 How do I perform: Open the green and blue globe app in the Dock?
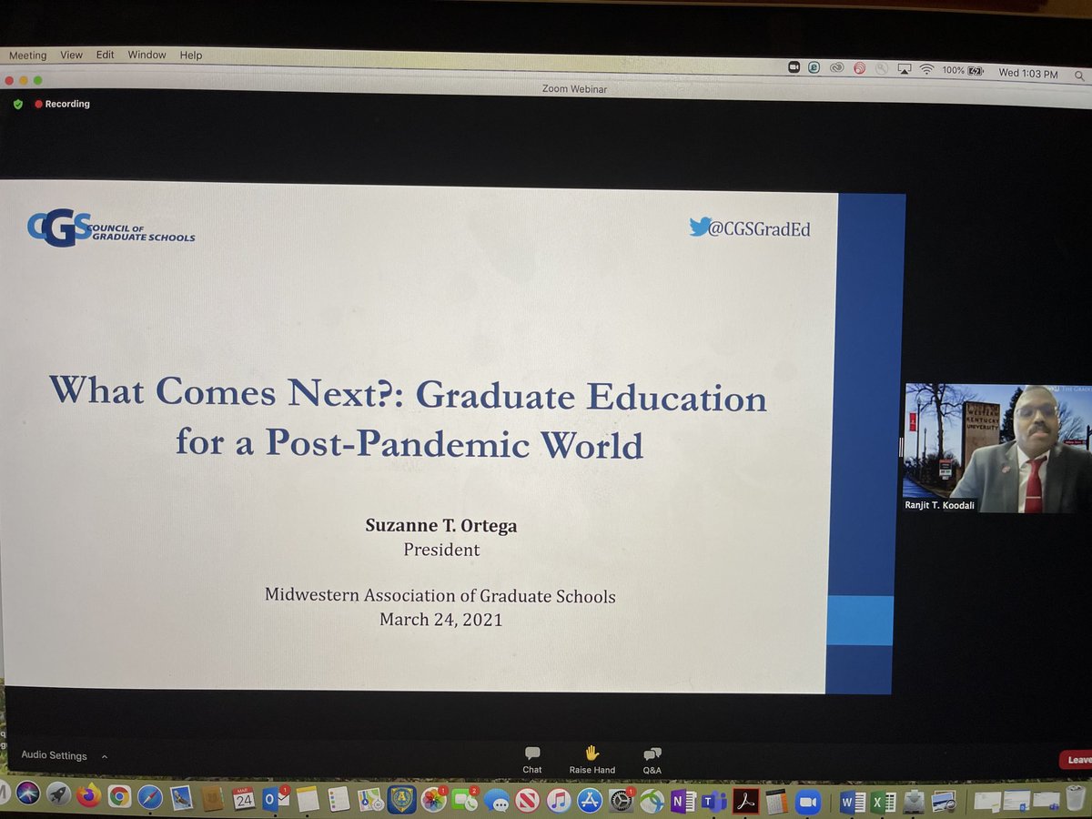[652, 801]
